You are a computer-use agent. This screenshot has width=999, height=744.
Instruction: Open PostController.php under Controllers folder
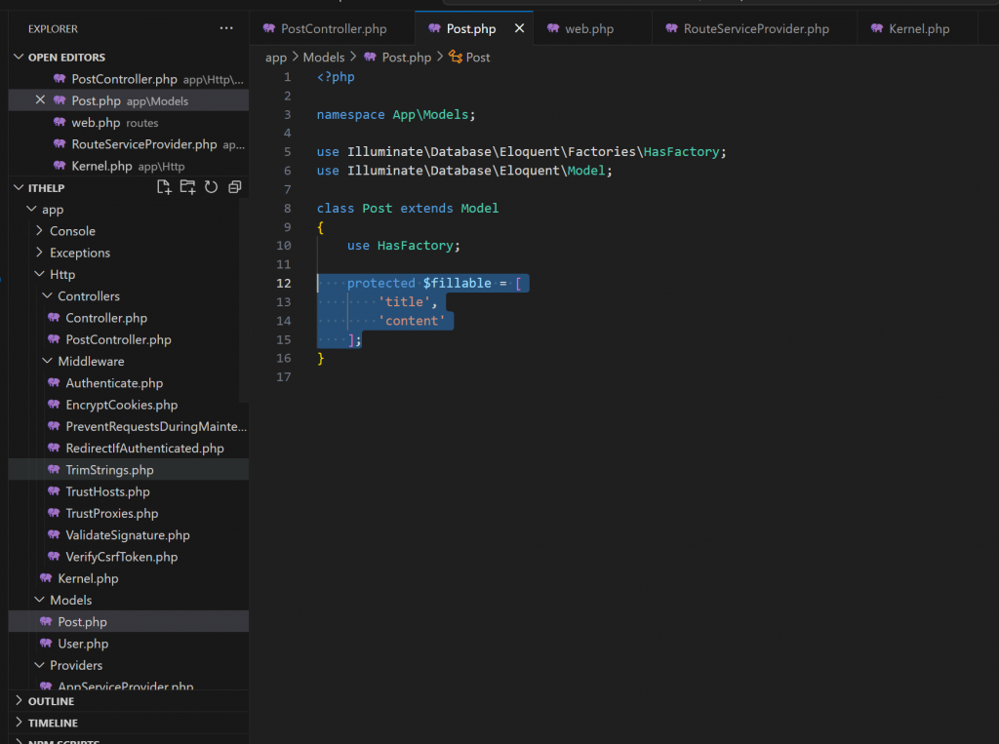point(129,339)
